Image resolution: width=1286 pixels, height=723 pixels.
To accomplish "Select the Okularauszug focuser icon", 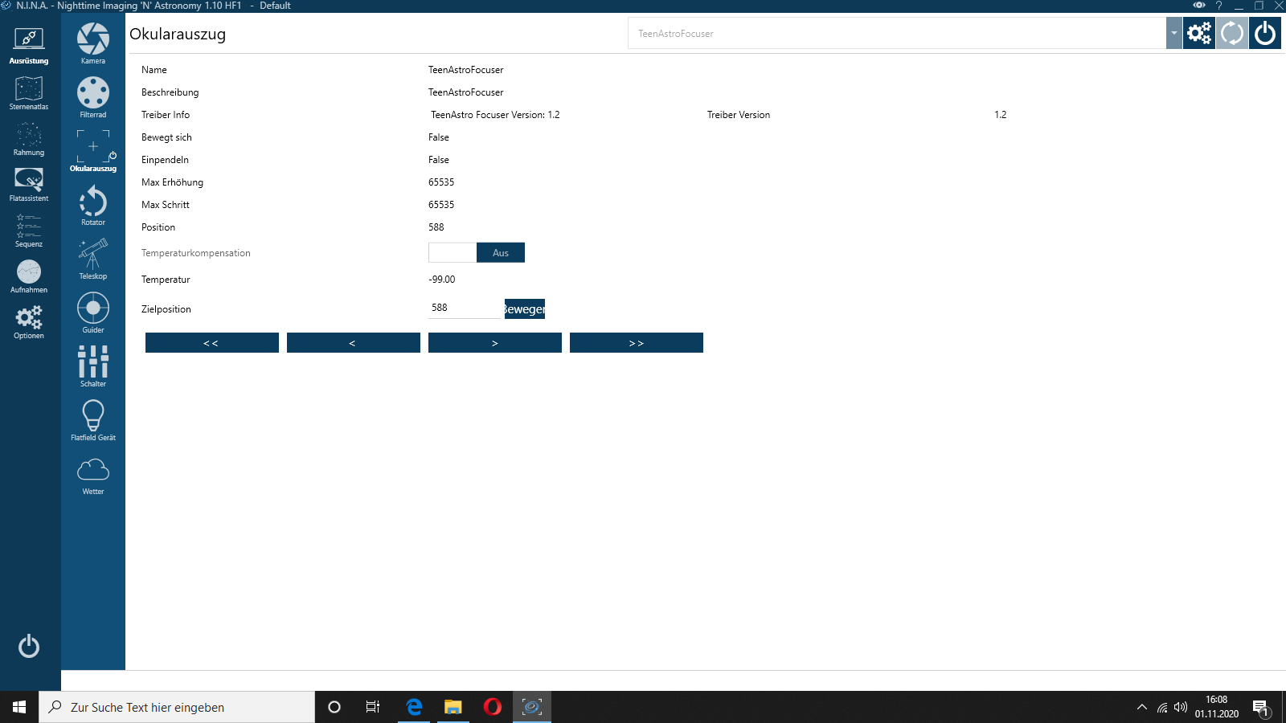I will (x=93, y=151).
